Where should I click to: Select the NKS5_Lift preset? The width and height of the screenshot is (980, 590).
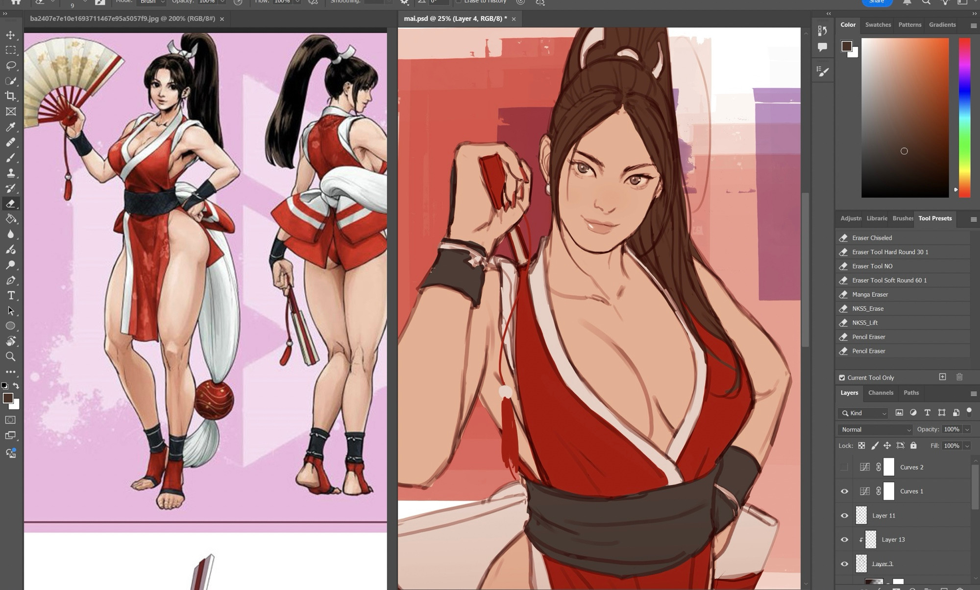point(903,323)
